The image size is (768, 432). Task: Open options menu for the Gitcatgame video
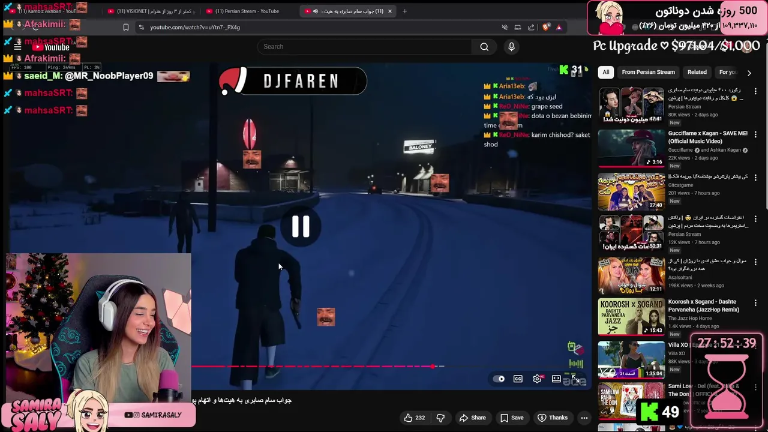pos(755,178)
